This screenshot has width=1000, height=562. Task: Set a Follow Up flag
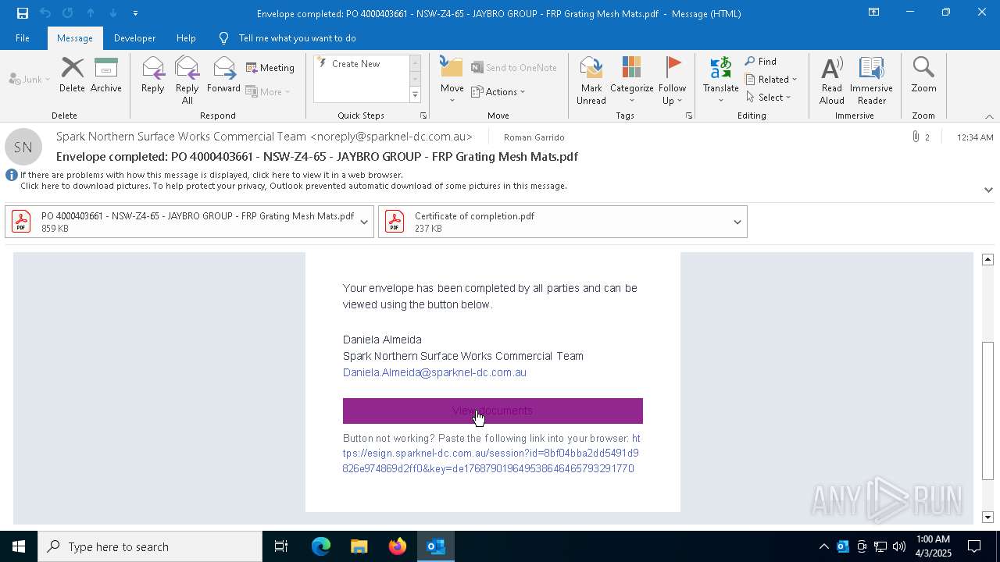(x=672, y=80)
